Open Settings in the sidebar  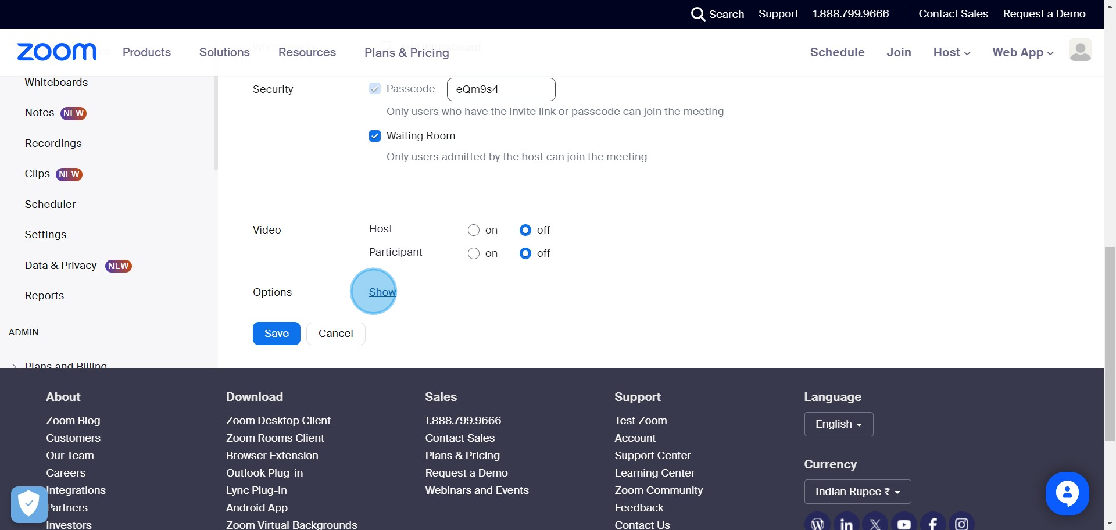tap(45, 235)
